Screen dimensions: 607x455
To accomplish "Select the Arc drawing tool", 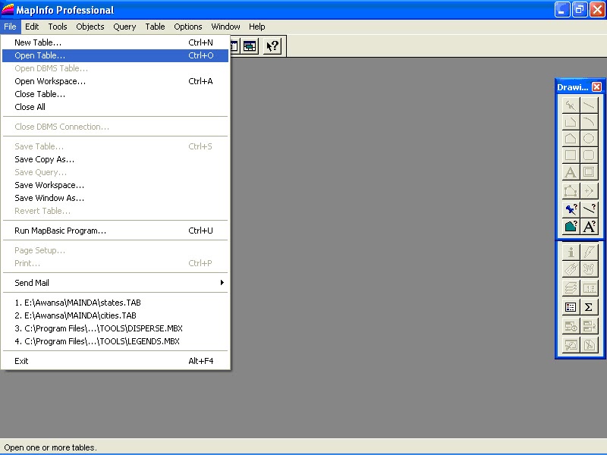I will point(589,122).
